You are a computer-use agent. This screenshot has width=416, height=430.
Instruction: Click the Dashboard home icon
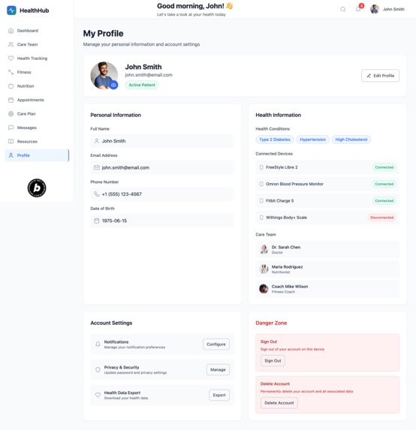click(x=11, y=31)
